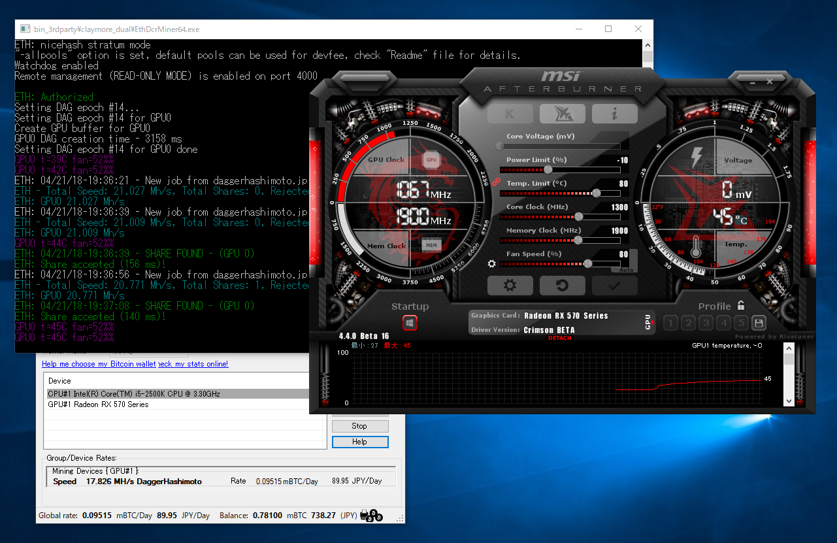Click the console window vertical scrollbar
The height and width of the screenshot is (543, 837).
[648, 56]
